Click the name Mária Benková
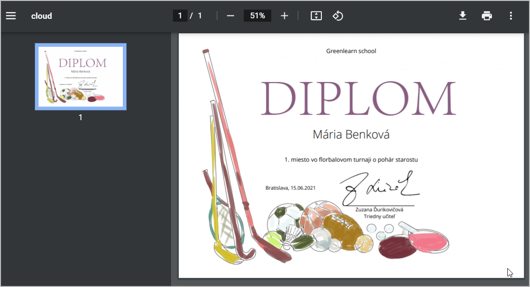Image resolution: width=530 pixels, height=287 pixels. (x=351, y=135)
